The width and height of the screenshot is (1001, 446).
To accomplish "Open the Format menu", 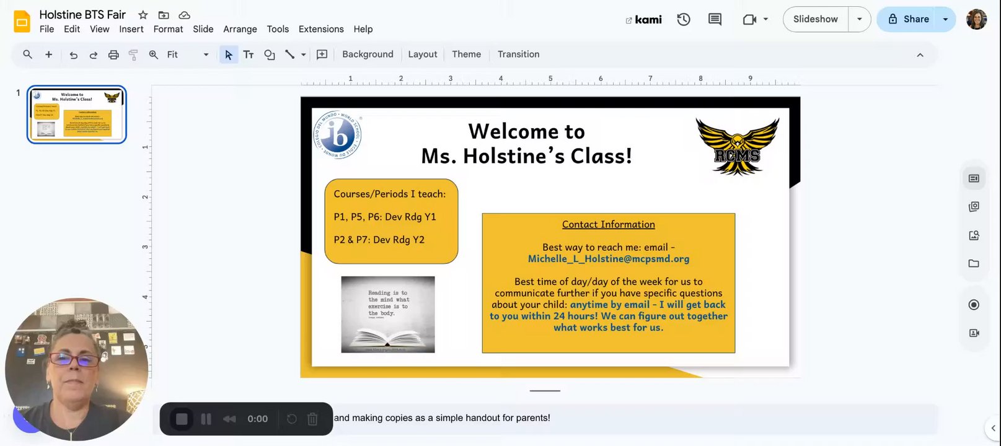I will (x=168, y=29).
